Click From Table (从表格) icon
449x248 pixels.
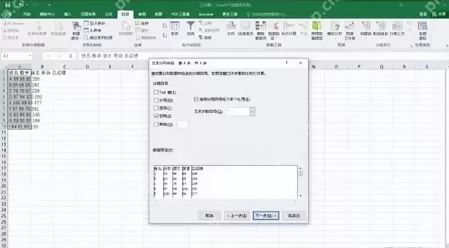[x=92, y=30]
